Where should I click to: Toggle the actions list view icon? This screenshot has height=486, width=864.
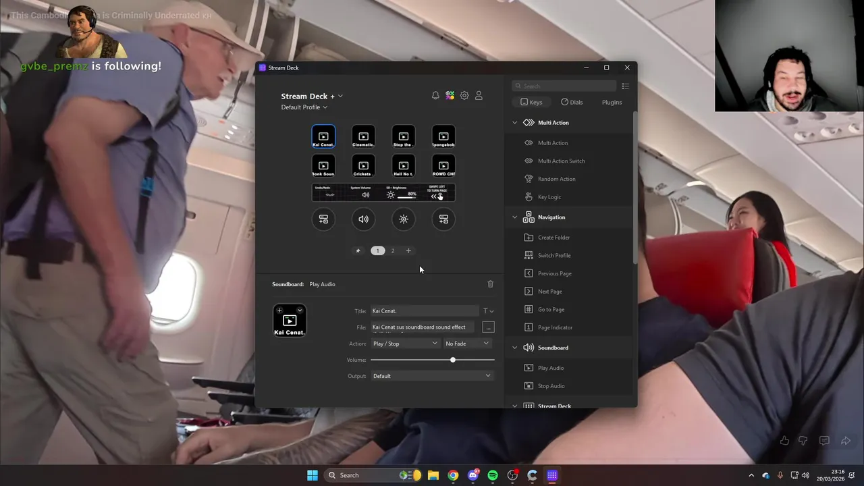625,86
